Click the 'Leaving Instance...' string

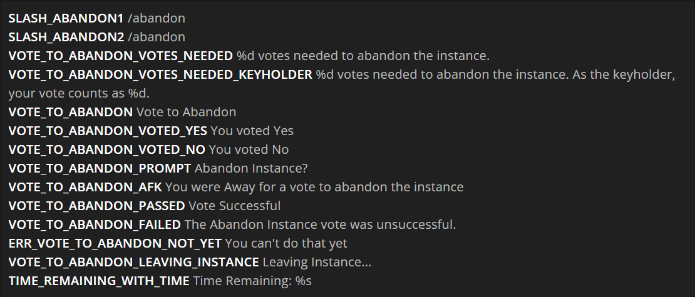[317, 262]
